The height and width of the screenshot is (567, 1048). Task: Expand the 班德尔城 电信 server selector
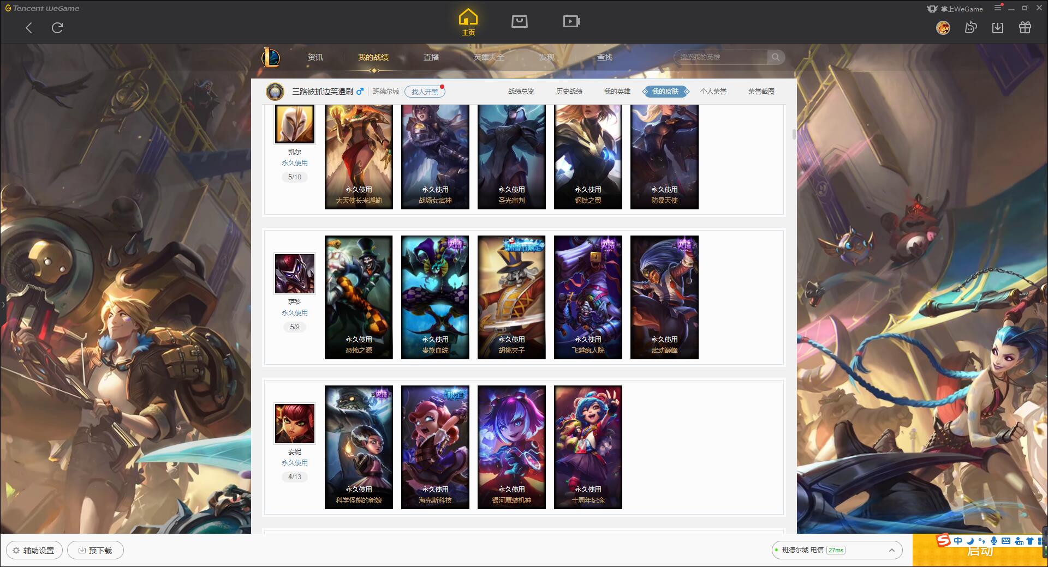836,550
